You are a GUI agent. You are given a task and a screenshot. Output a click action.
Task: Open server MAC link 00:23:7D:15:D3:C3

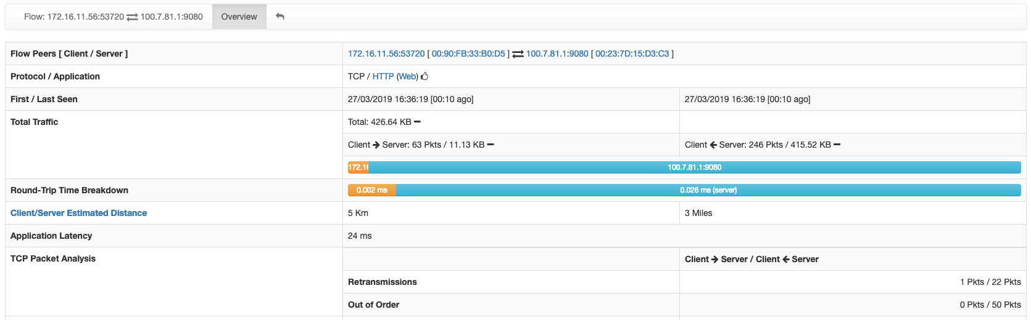coord(632,54)
